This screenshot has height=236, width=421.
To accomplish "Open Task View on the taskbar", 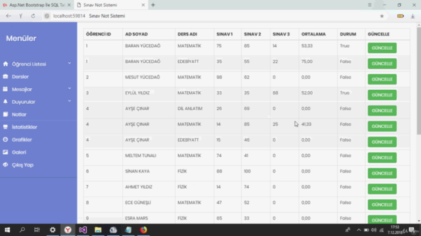I will coord(37,230).
